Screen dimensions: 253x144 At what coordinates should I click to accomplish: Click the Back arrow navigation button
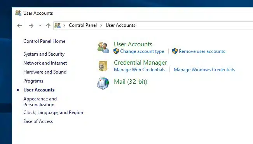[x=19, y=26]
